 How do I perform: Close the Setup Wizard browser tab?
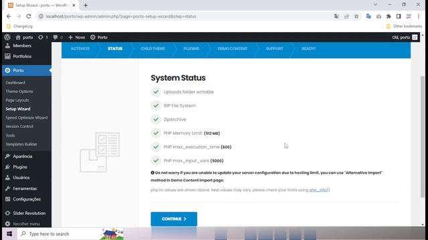point(74,5)
